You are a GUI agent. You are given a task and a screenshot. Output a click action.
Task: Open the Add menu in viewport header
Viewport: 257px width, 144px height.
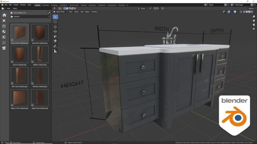[82, 12]
